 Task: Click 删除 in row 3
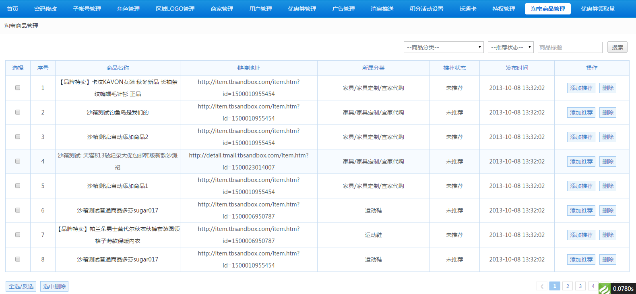(608, 137)
